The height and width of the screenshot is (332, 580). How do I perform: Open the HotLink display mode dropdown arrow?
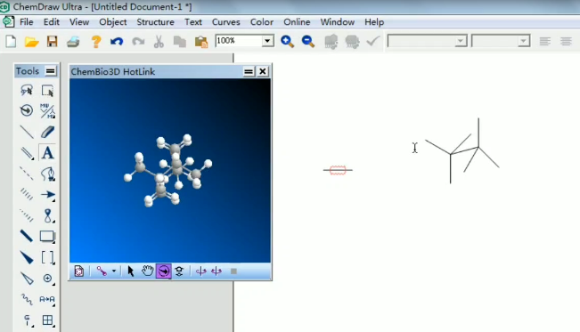(x=114, y=271)
